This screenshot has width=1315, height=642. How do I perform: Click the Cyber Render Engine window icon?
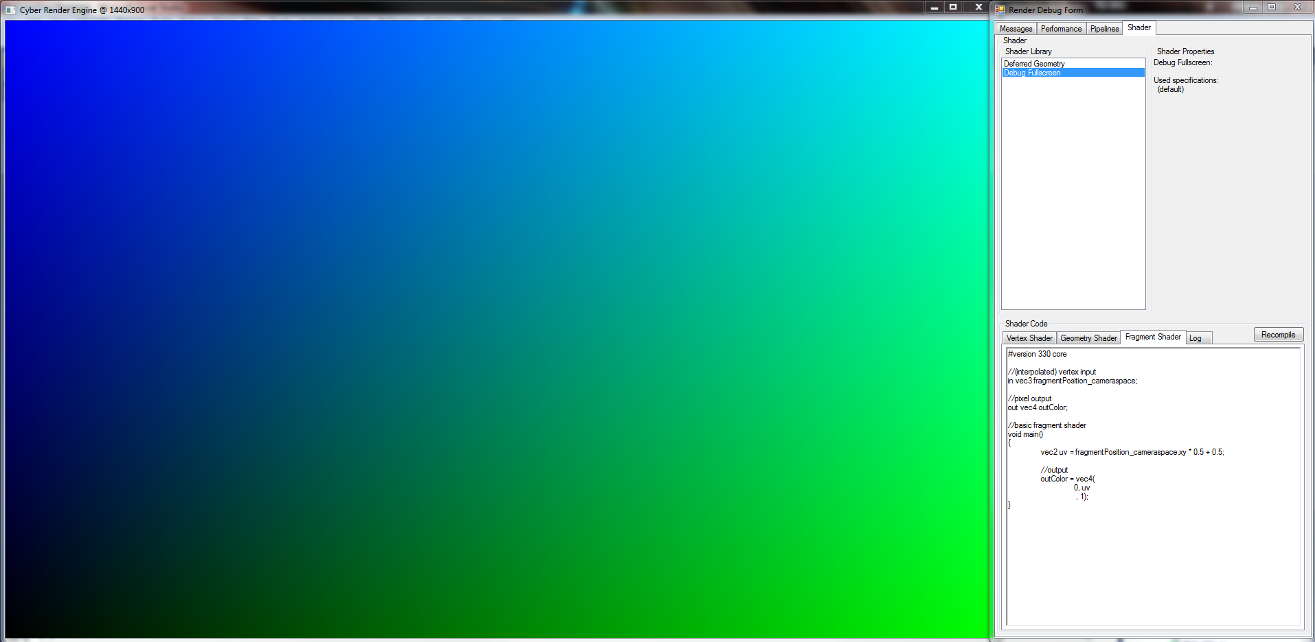click(x=10, y=10)
